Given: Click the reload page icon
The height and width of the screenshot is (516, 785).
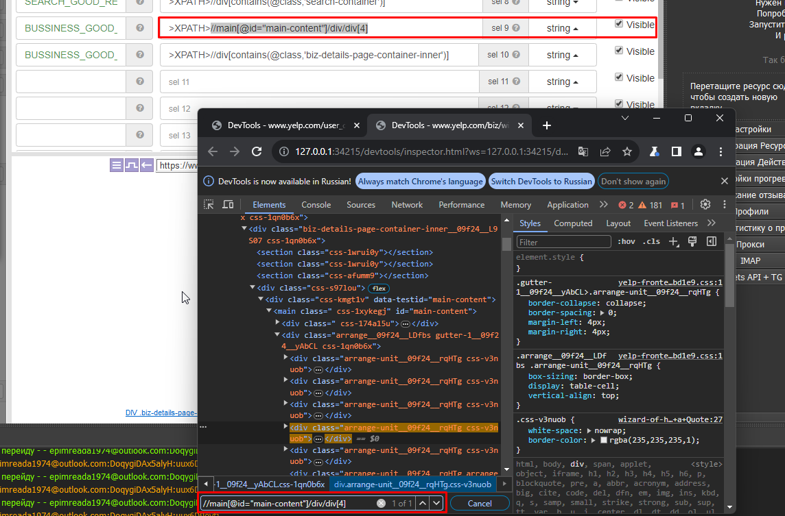Looking at the screenshot, I should pos(257,151).
